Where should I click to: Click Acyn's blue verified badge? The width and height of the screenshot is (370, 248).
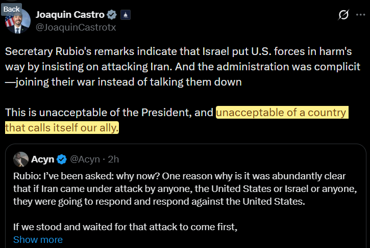61,159
